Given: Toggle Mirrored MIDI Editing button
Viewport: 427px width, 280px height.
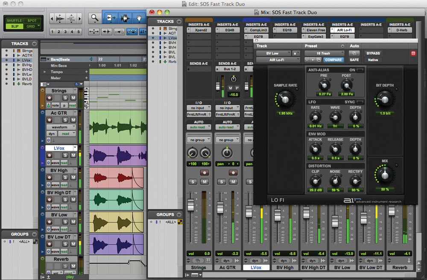Looking at the screenshot, I should 119,32.
